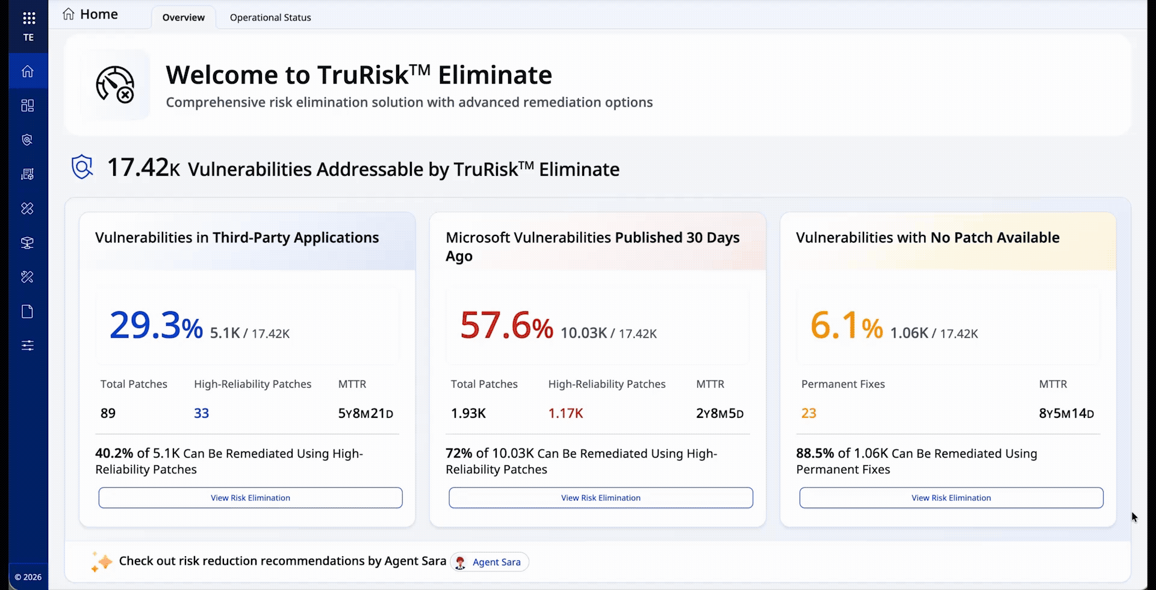Click the Vulnerabilities in Third-Party Applications heading
The width and height of the screenshot is (1156, 590).
237,238
